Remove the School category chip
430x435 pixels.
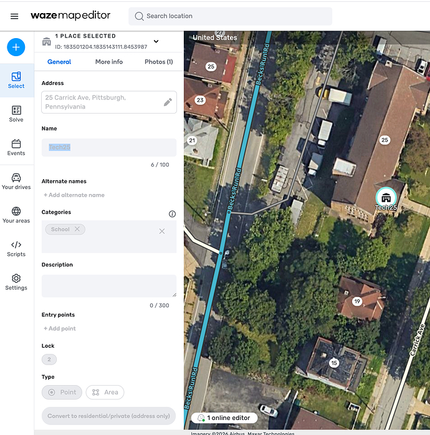(77, 229)
